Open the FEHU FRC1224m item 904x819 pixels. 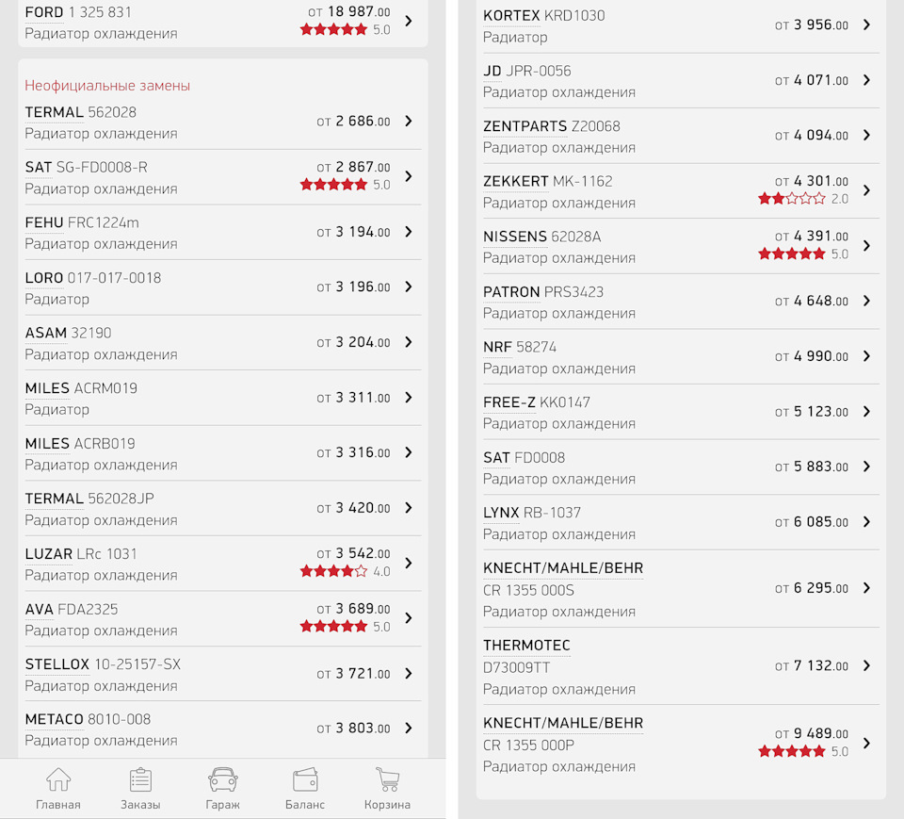point(223,233)
